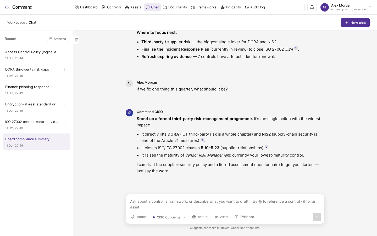Start a New chat
Screen dimensions: 377x236
click(x=355, y=23)
